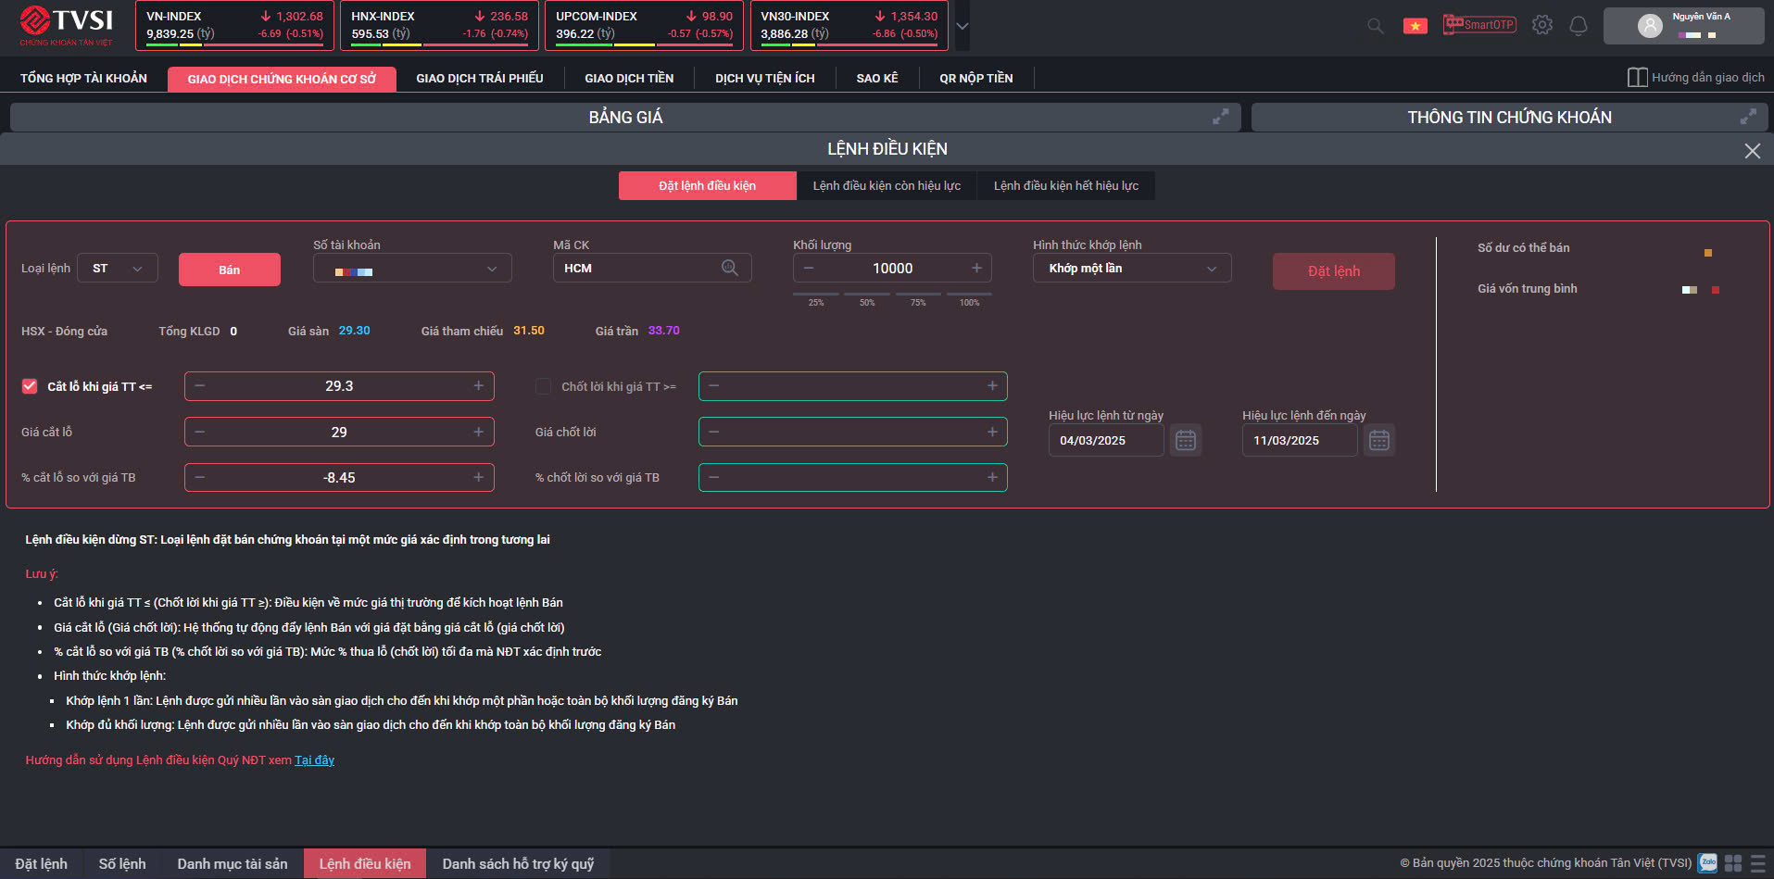The width and height of the screenshot is (1774, 879).
Task: Set quantity to 50% on slider
Action: [x=867, y=295]
